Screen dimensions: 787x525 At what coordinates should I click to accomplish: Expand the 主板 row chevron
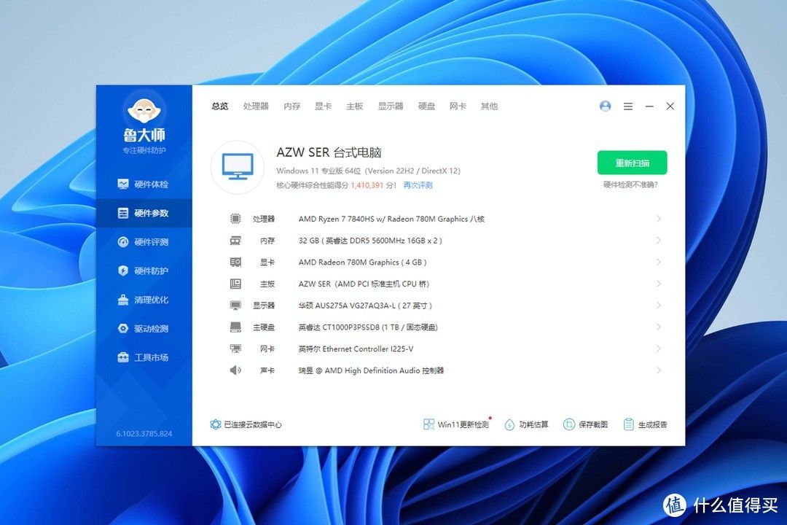(659, 284)
